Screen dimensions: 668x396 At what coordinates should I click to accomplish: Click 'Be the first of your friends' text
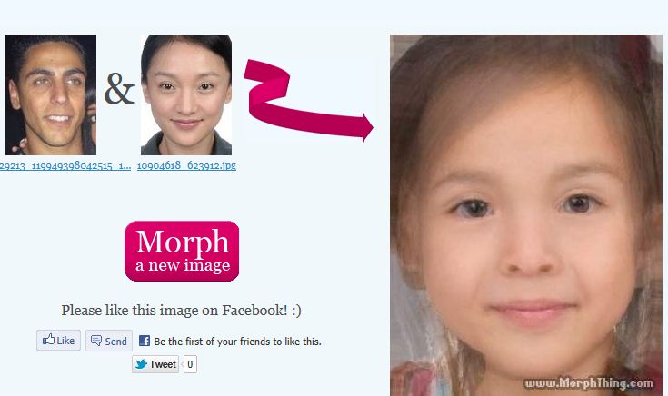coord(238,342)
